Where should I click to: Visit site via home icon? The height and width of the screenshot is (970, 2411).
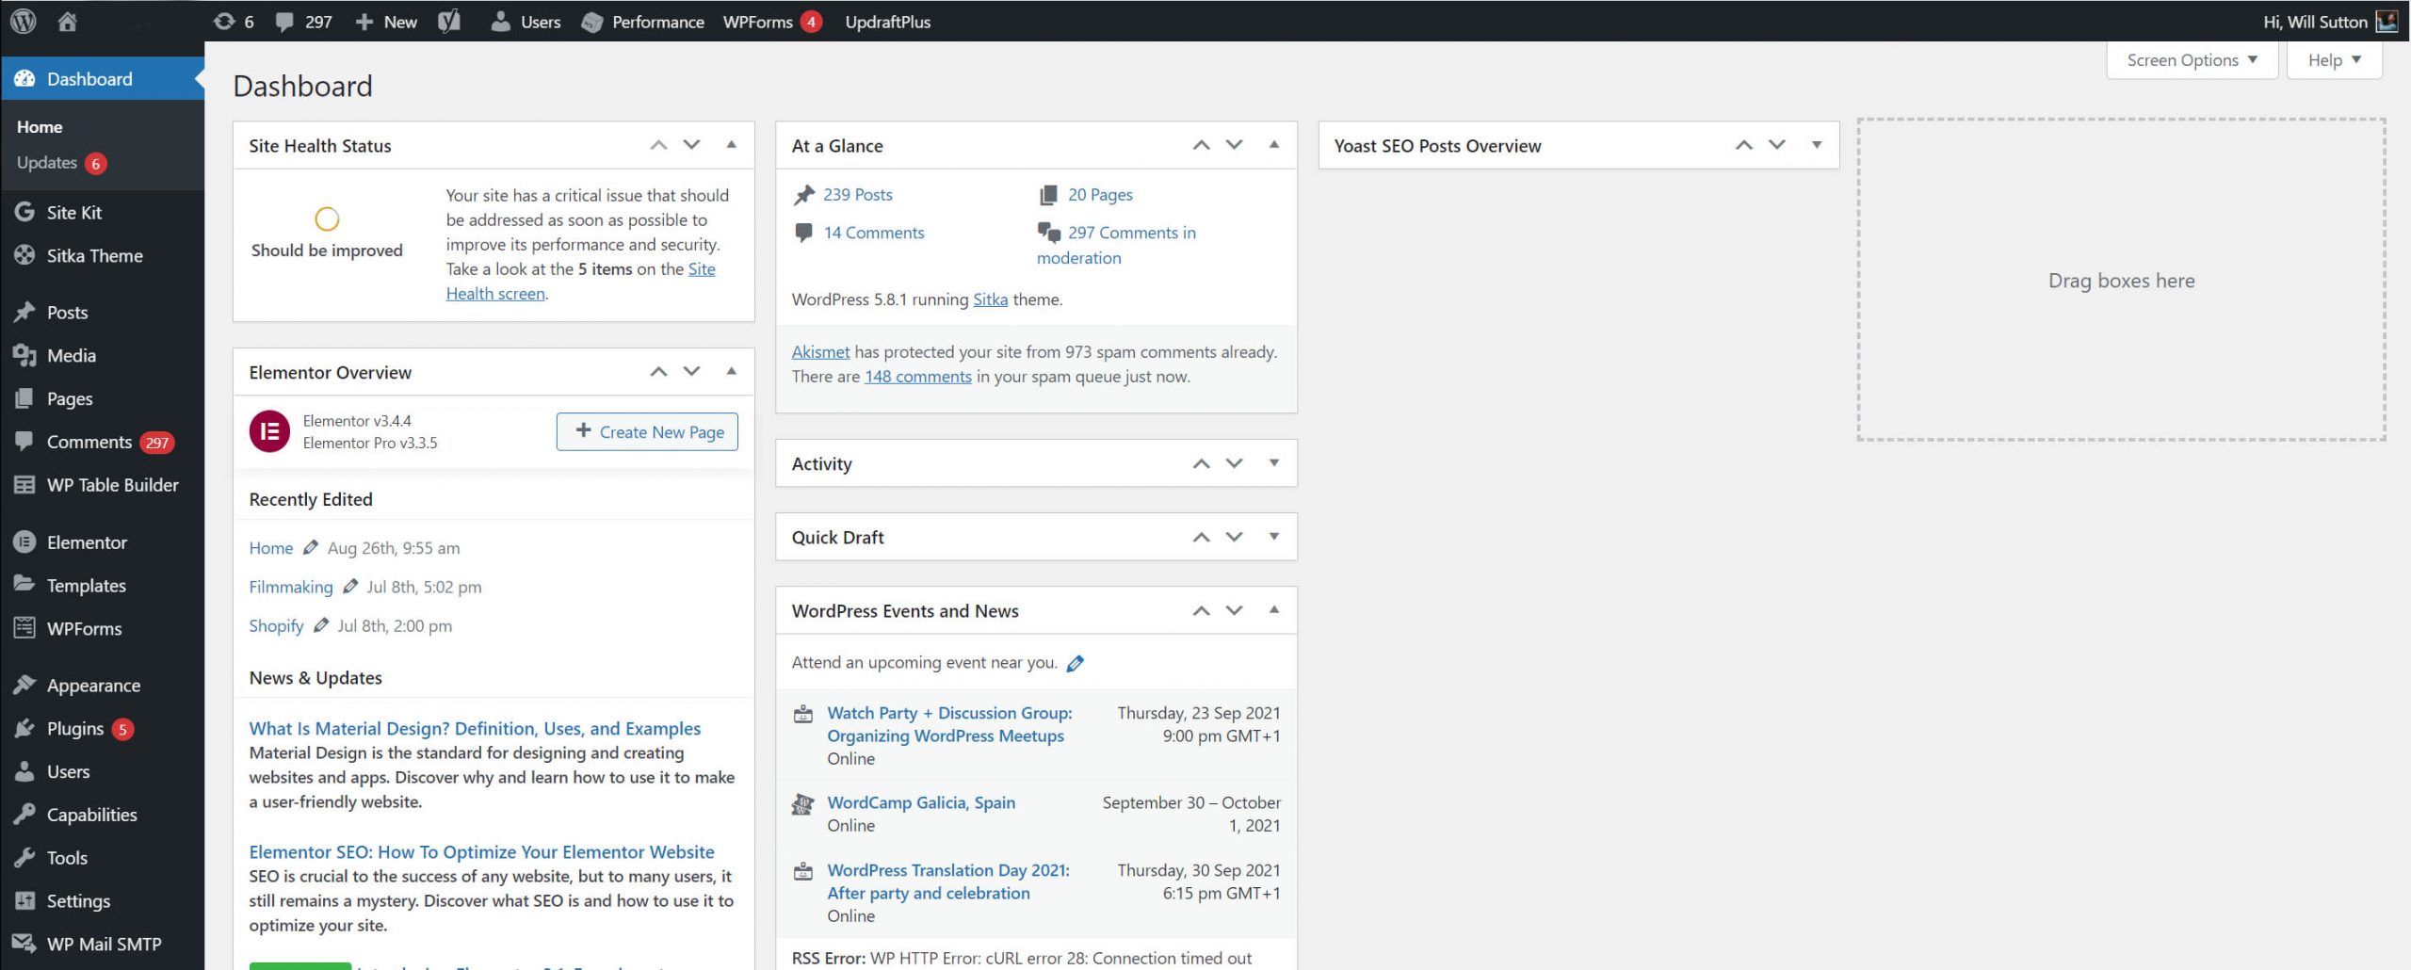pyautogui.click(x=67, y=21)
